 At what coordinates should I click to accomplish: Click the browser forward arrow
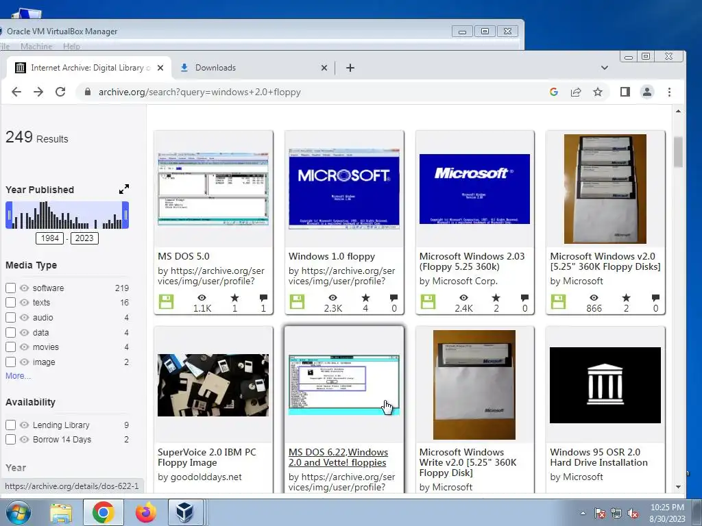point(38,92)
